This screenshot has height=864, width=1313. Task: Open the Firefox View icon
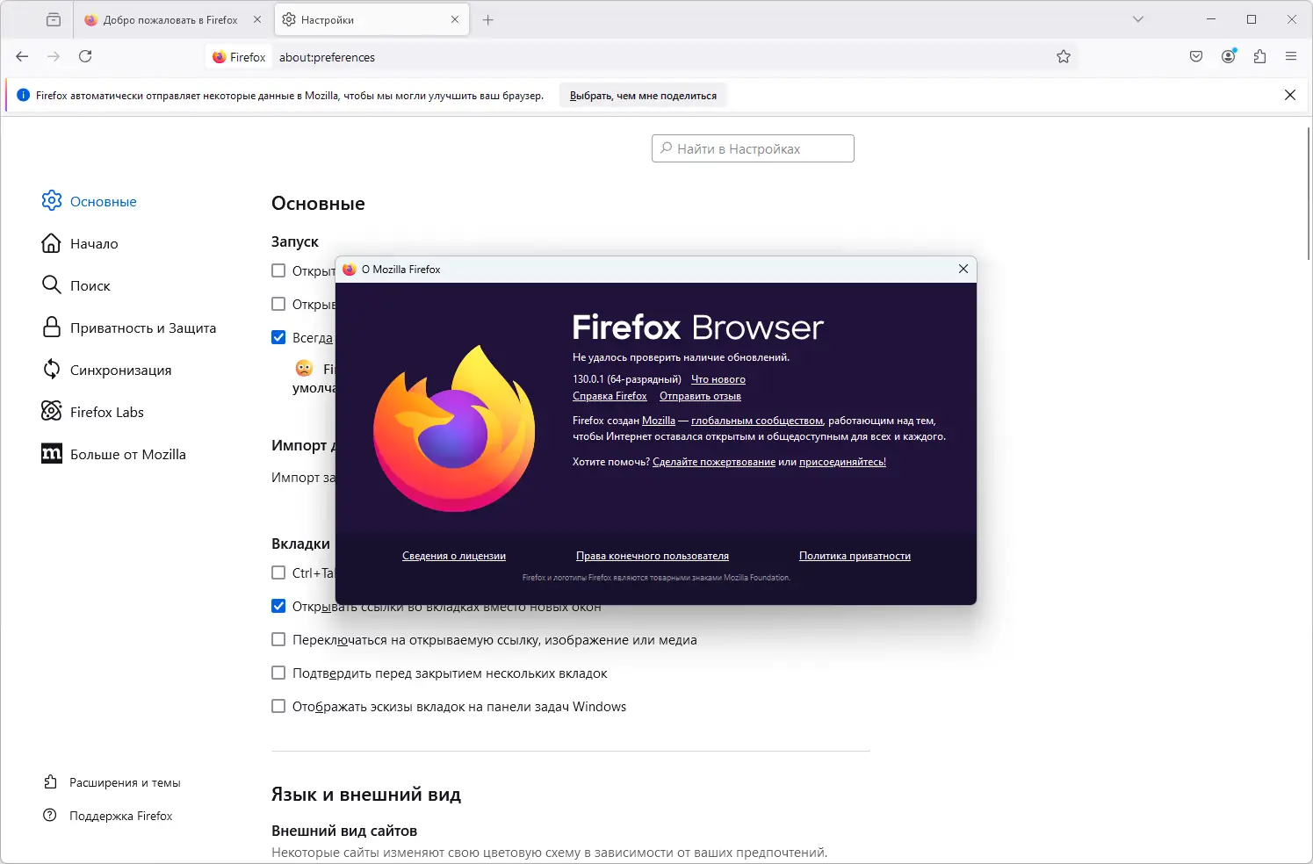pyautogui.click(x=54, y=19)
